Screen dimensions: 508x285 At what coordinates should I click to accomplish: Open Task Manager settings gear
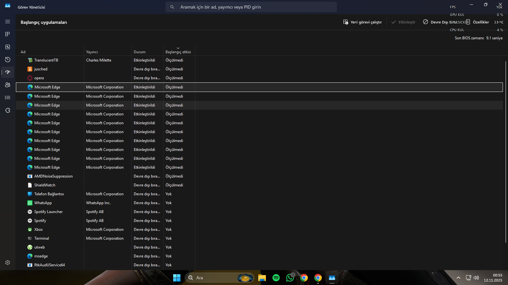tap(8, 262)
